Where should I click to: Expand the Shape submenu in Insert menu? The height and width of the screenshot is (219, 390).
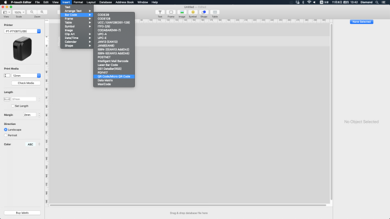[77, 45]
